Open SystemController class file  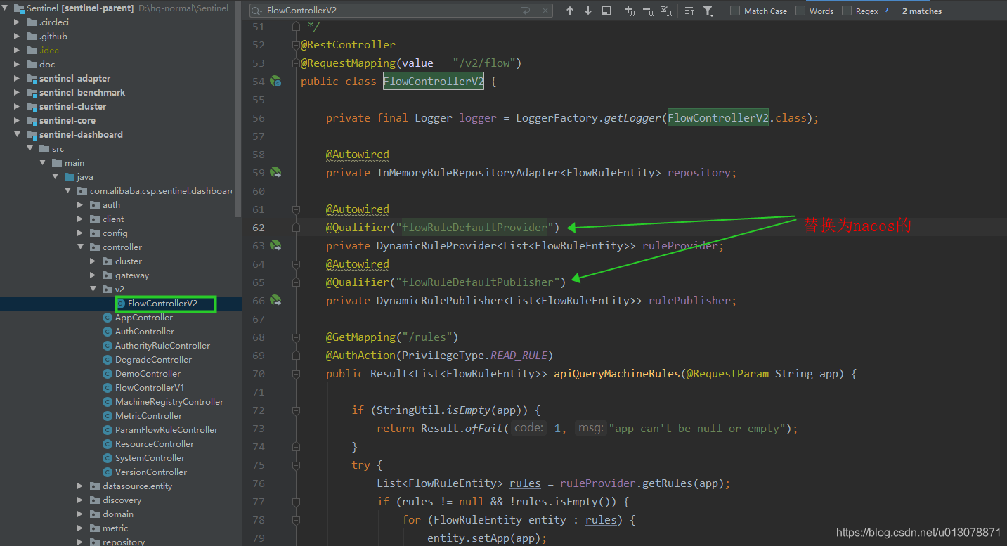pos(150,458)
